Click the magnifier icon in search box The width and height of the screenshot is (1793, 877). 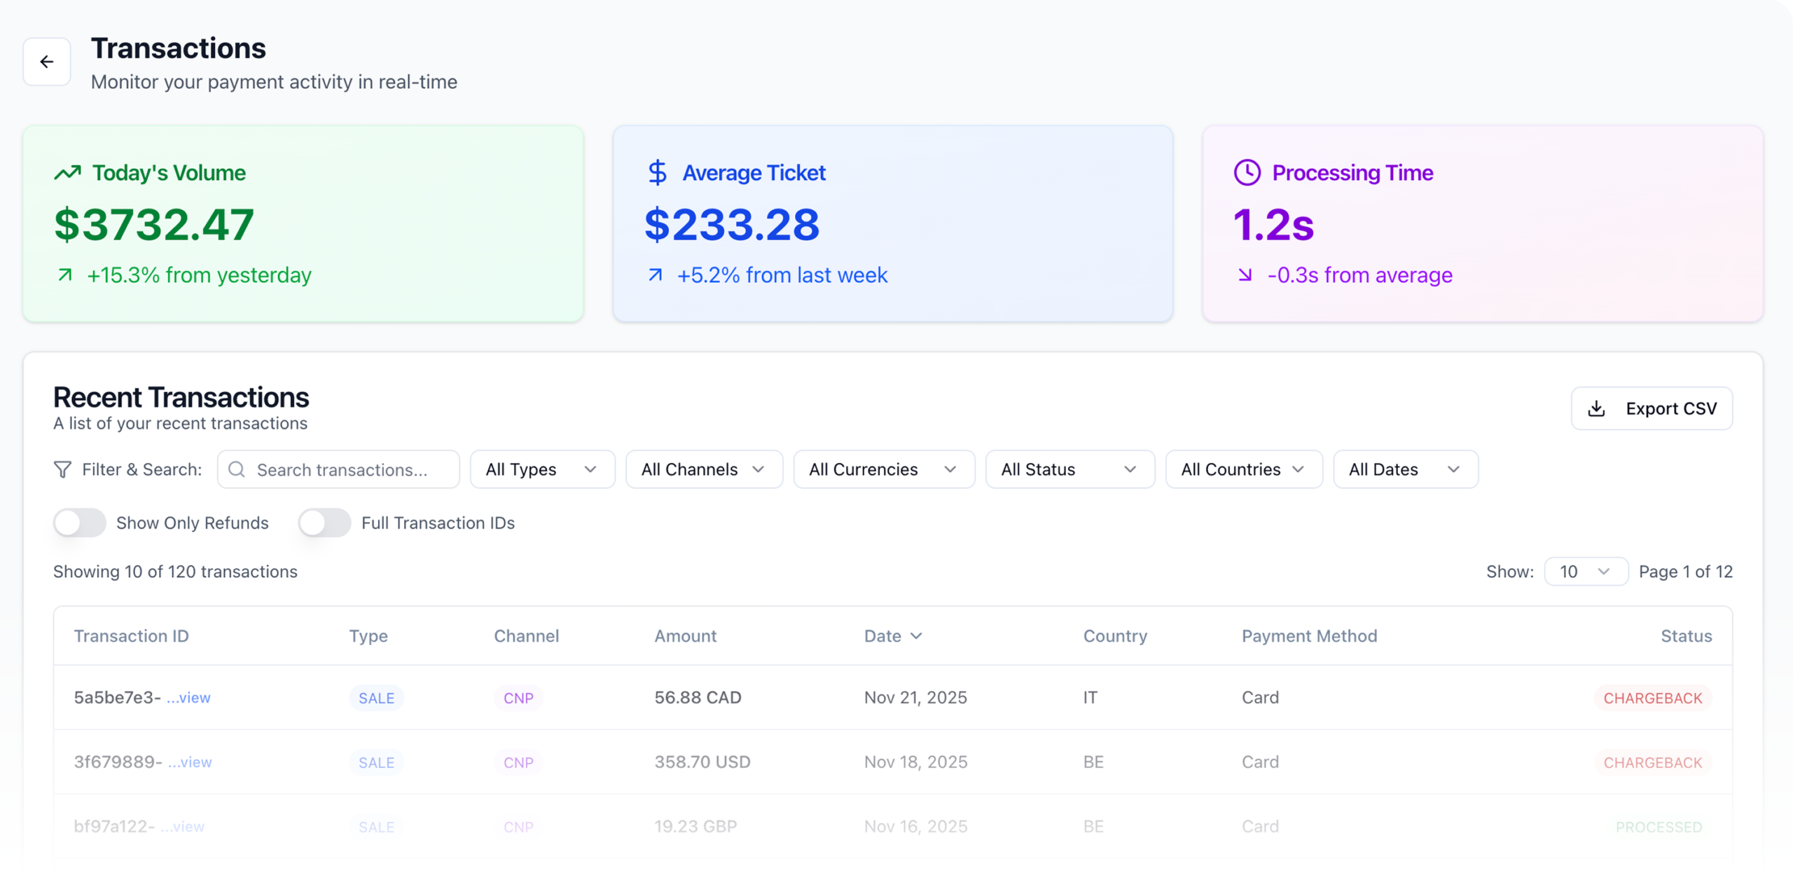click(237, 469)
